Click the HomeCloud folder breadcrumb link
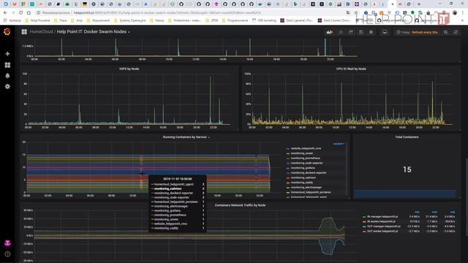This screenshot has width=468, height=263. (41, 31)
